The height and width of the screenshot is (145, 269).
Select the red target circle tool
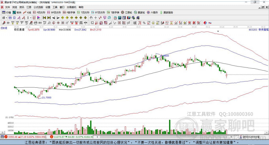coord(54,23)
